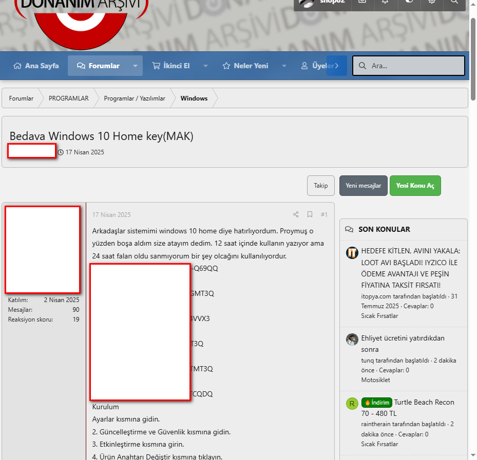Open the inbox icon in the top bar
The width and height of the screenshot is (477, 460).
pyautogui.click(x=362, y=2)
